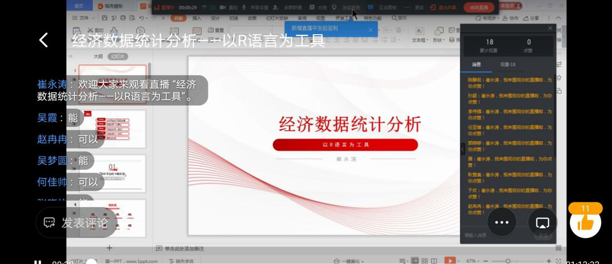
Task: Click the zoom slider in status bar
Action: [508, 261]
